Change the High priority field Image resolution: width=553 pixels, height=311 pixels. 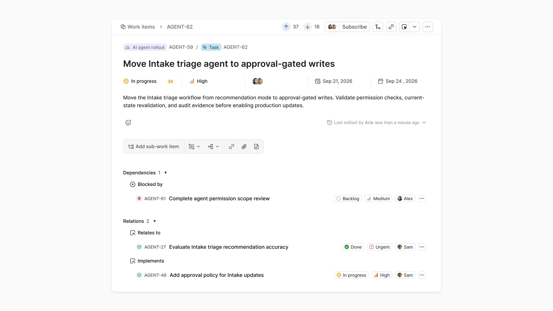(198, 81)
